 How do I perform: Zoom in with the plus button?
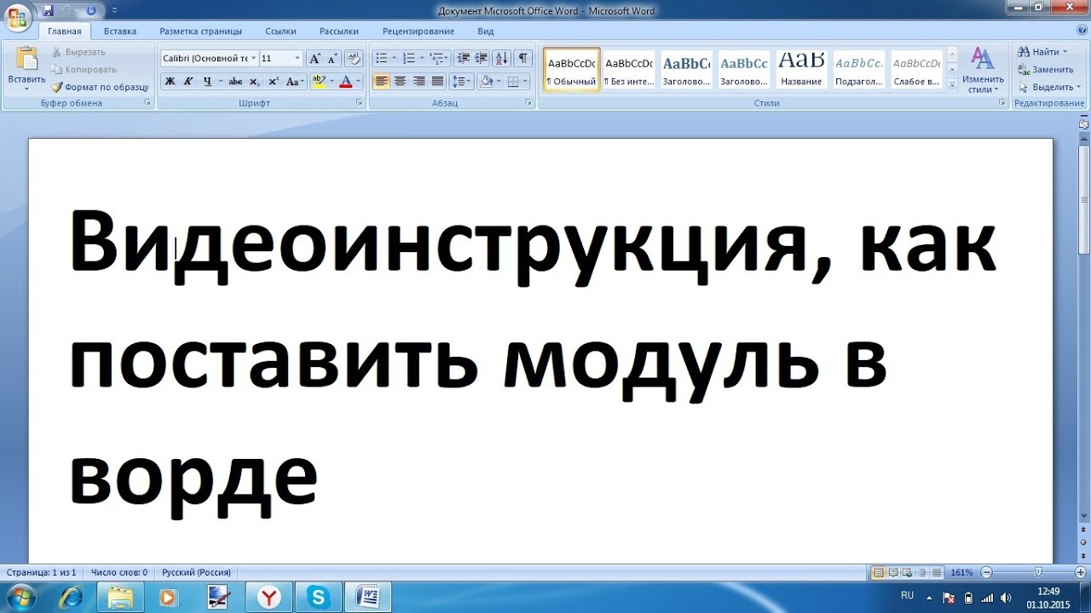[x=1080, y=573]
